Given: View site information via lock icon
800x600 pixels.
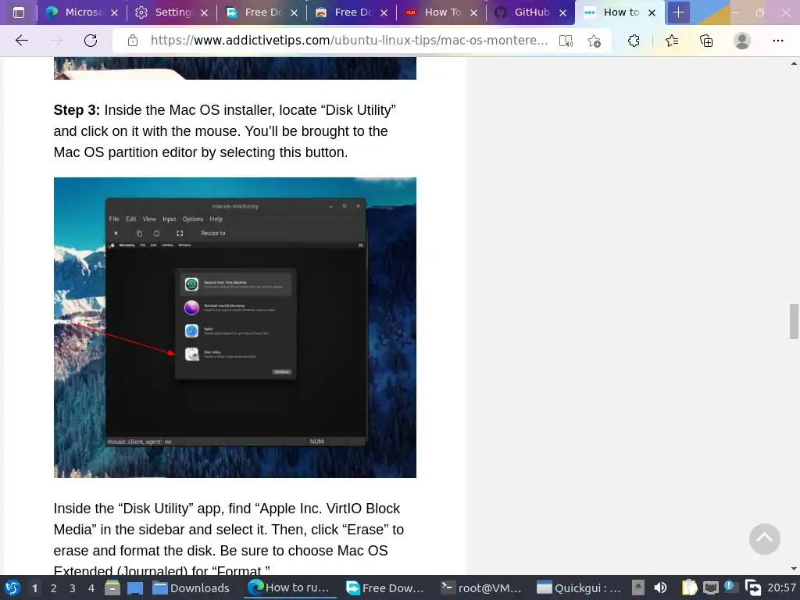Looking at the screenshot, I should [x=133, y=41].
